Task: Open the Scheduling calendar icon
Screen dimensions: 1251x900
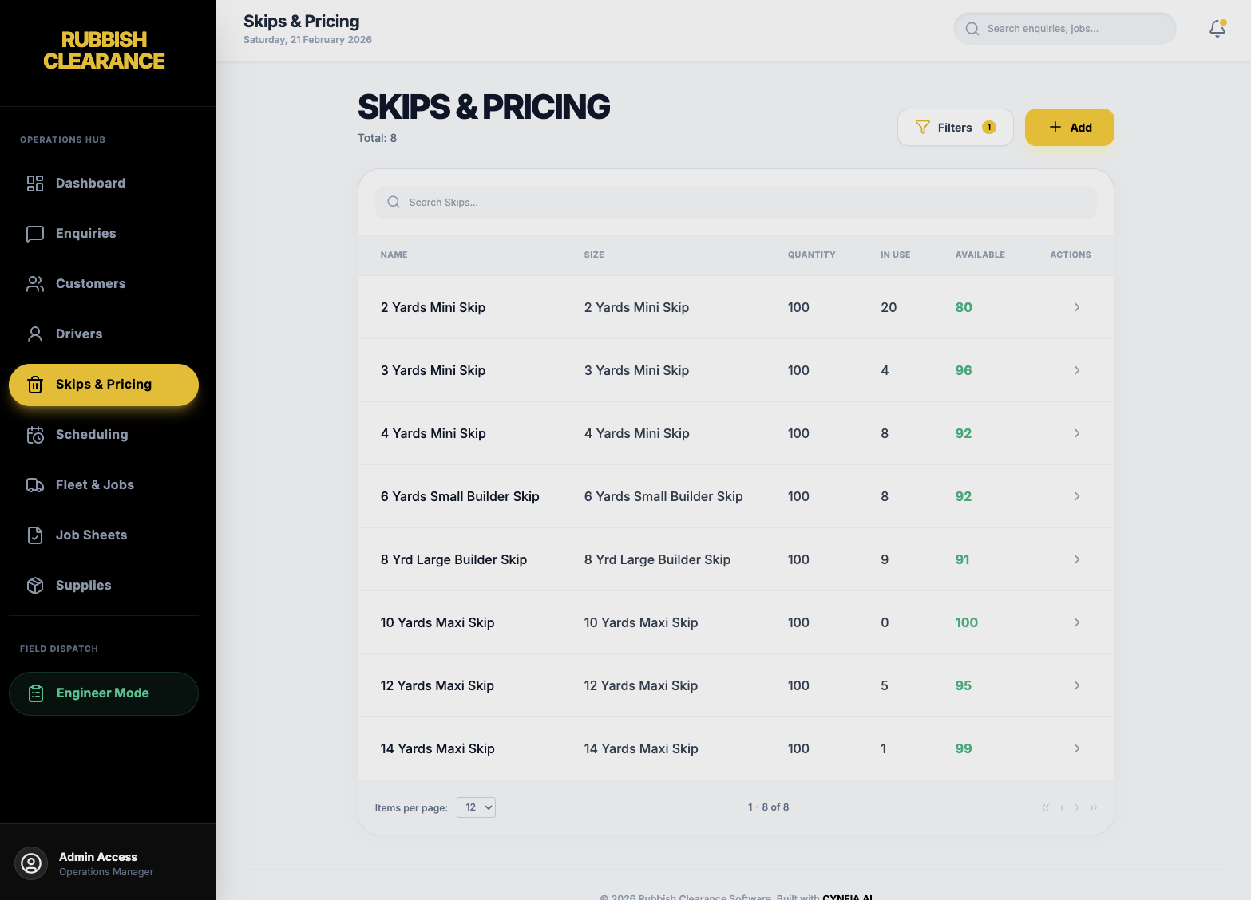Action: tap(34, 435)
